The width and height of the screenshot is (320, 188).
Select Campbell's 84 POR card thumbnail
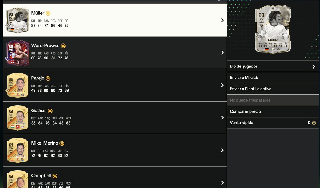tap(18, 179)
